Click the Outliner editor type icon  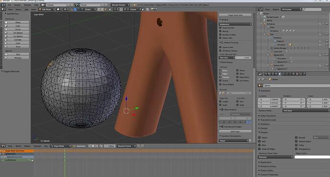click(260, 10)
